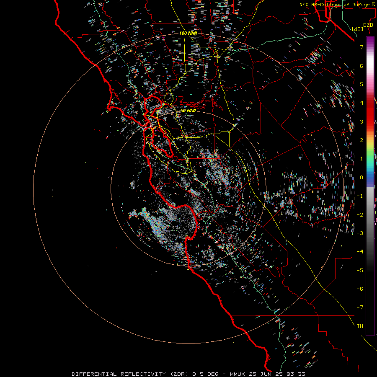377x377 pixels.
Task: Click the NEXLAB-College of DuPage title text
Action: [x=337, y=5]
